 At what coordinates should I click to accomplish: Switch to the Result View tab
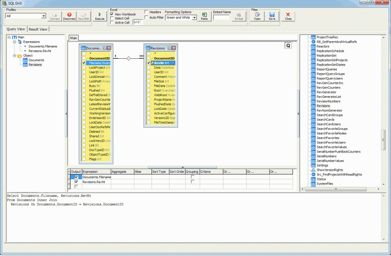click(38, 29)
